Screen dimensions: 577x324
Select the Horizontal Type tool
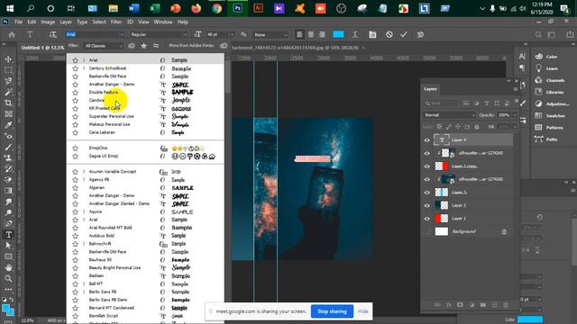point(8,234)
